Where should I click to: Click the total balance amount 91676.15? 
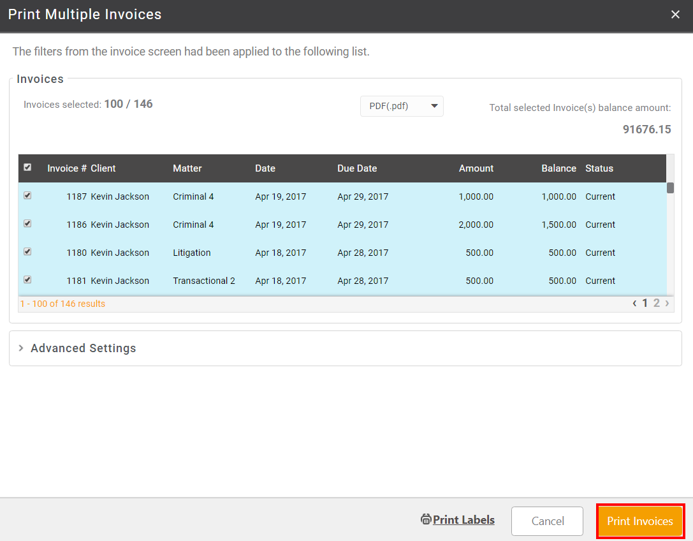[x=646, y=129]
